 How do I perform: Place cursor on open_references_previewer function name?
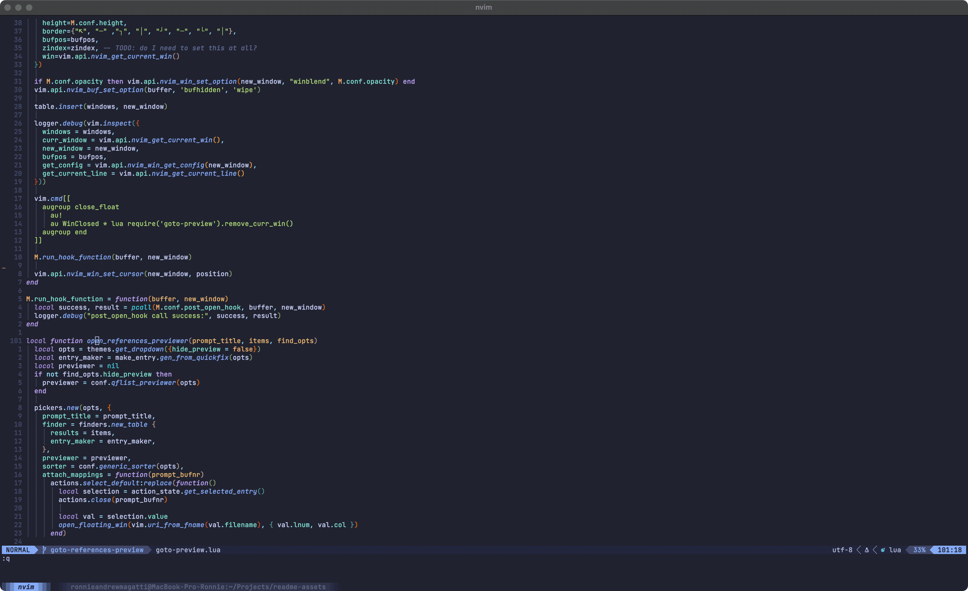[137, 341]
